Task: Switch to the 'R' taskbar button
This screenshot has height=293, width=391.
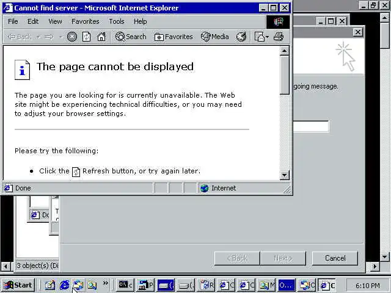Action: click(x=206, y=285)
